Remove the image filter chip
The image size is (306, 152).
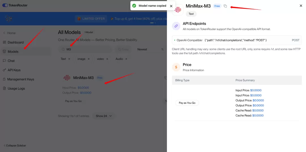pos(89,59)
